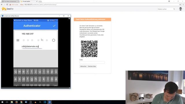Click the browser address bar URL
The image size is (185, 104).
click(38, 5)
